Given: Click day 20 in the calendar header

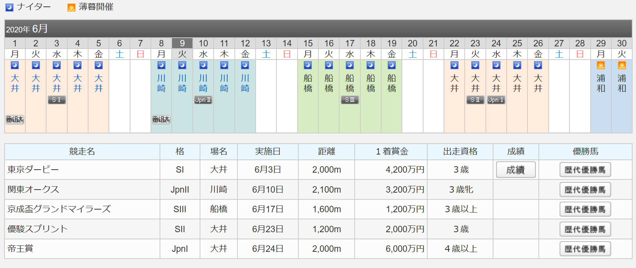Looking at the screenshot, I should click(413, 43).
